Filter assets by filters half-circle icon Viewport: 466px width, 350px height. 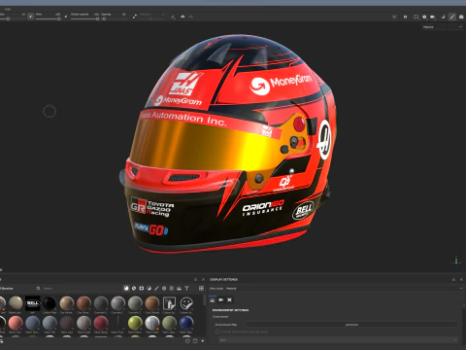149,288
